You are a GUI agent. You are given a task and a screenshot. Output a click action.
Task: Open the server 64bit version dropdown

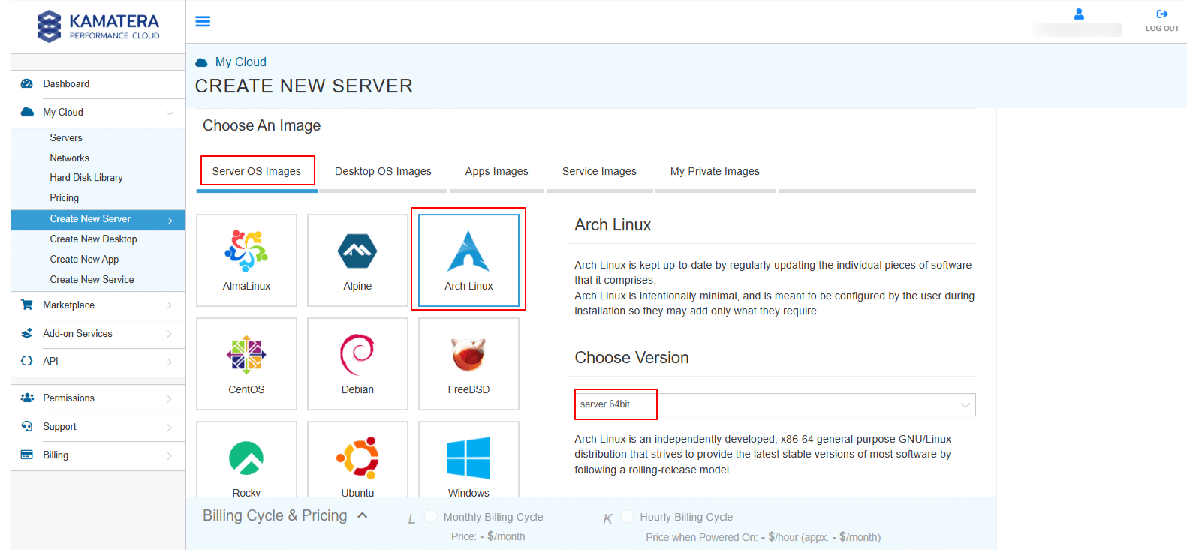pos(775,404)
